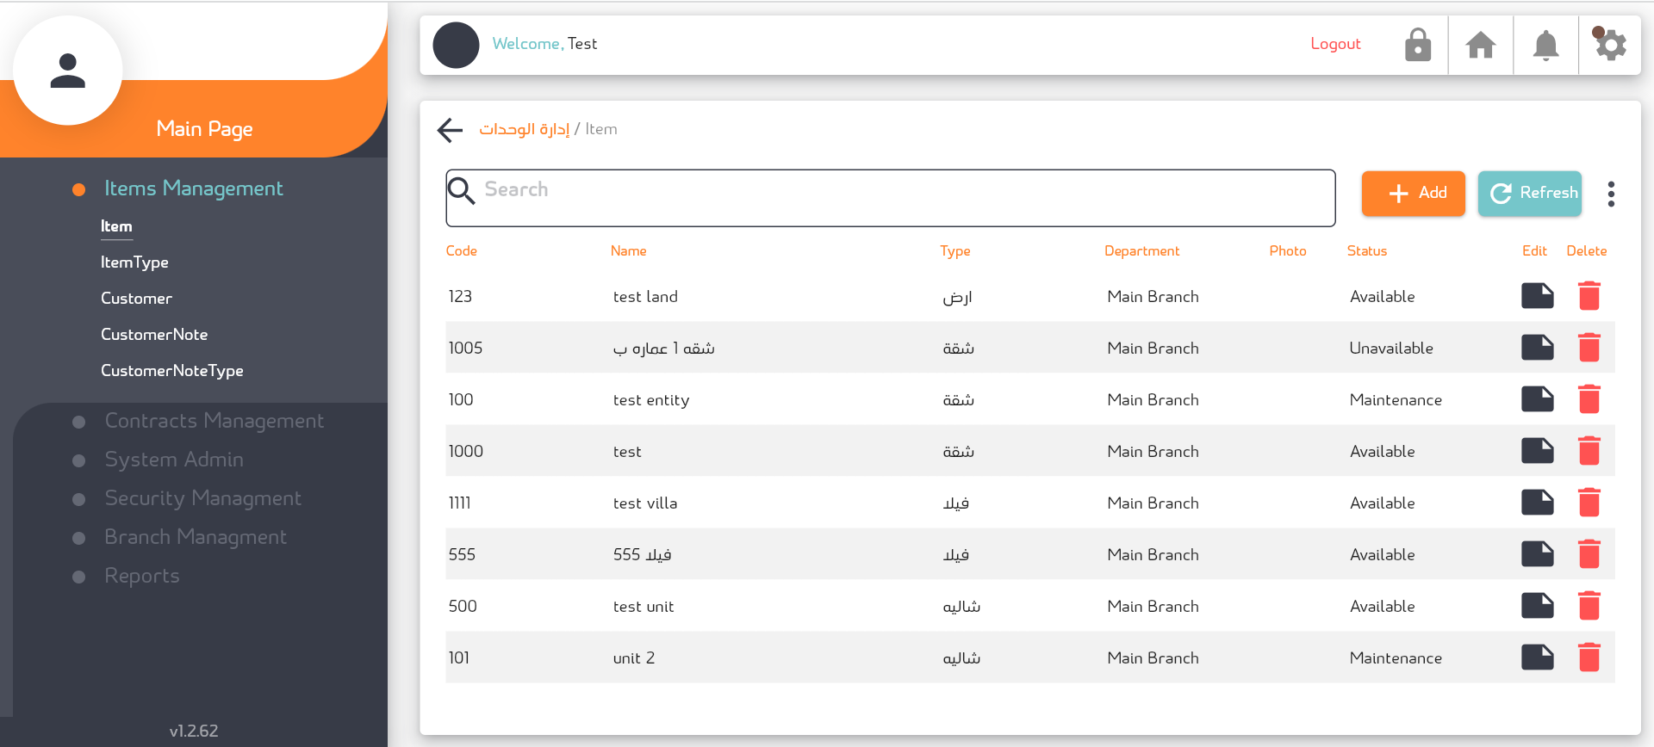
Task: Open notifications bell icon
Action: 1545,45
